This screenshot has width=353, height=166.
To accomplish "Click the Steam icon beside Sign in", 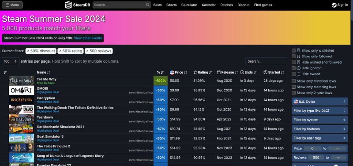I will 334,5.
